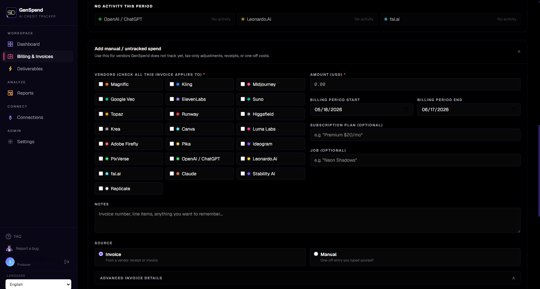This screenshot has width=540, height=289.
Task: Enable the Suno vendor checkbox
Action: (243, 99)
